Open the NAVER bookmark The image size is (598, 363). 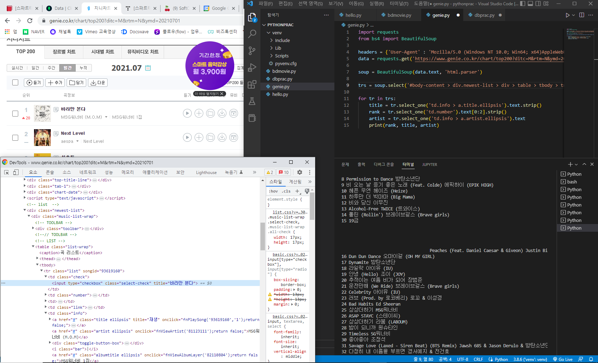pos(34,32)
